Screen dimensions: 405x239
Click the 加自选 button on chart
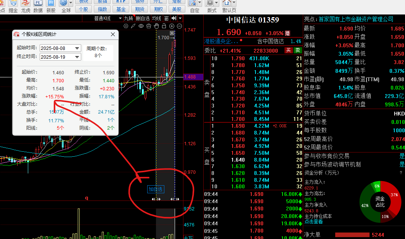coord(156,189)
